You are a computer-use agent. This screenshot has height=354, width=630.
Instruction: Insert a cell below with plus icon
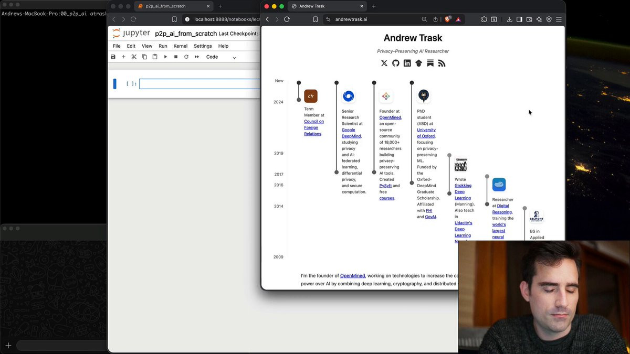tap(123, 57)
